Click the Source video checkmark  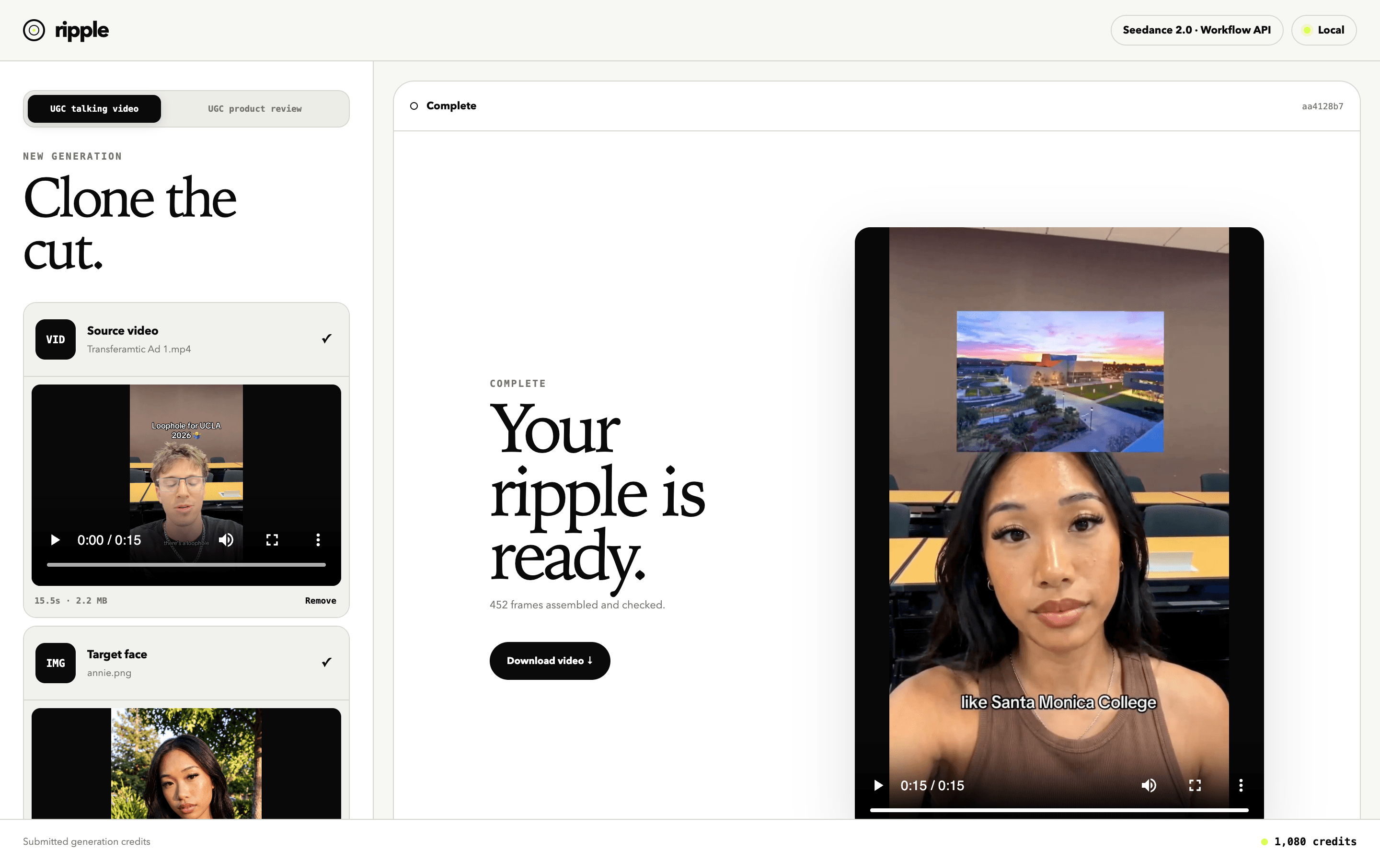click(326, 338)
